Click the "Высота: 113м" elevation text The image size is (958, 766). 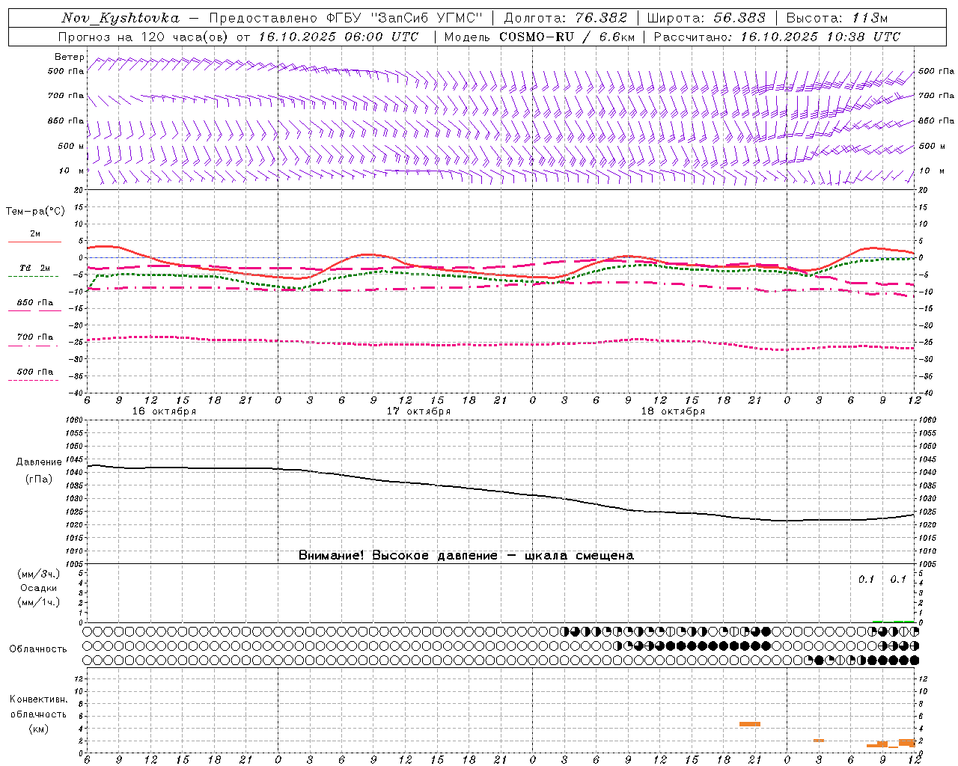837,18
